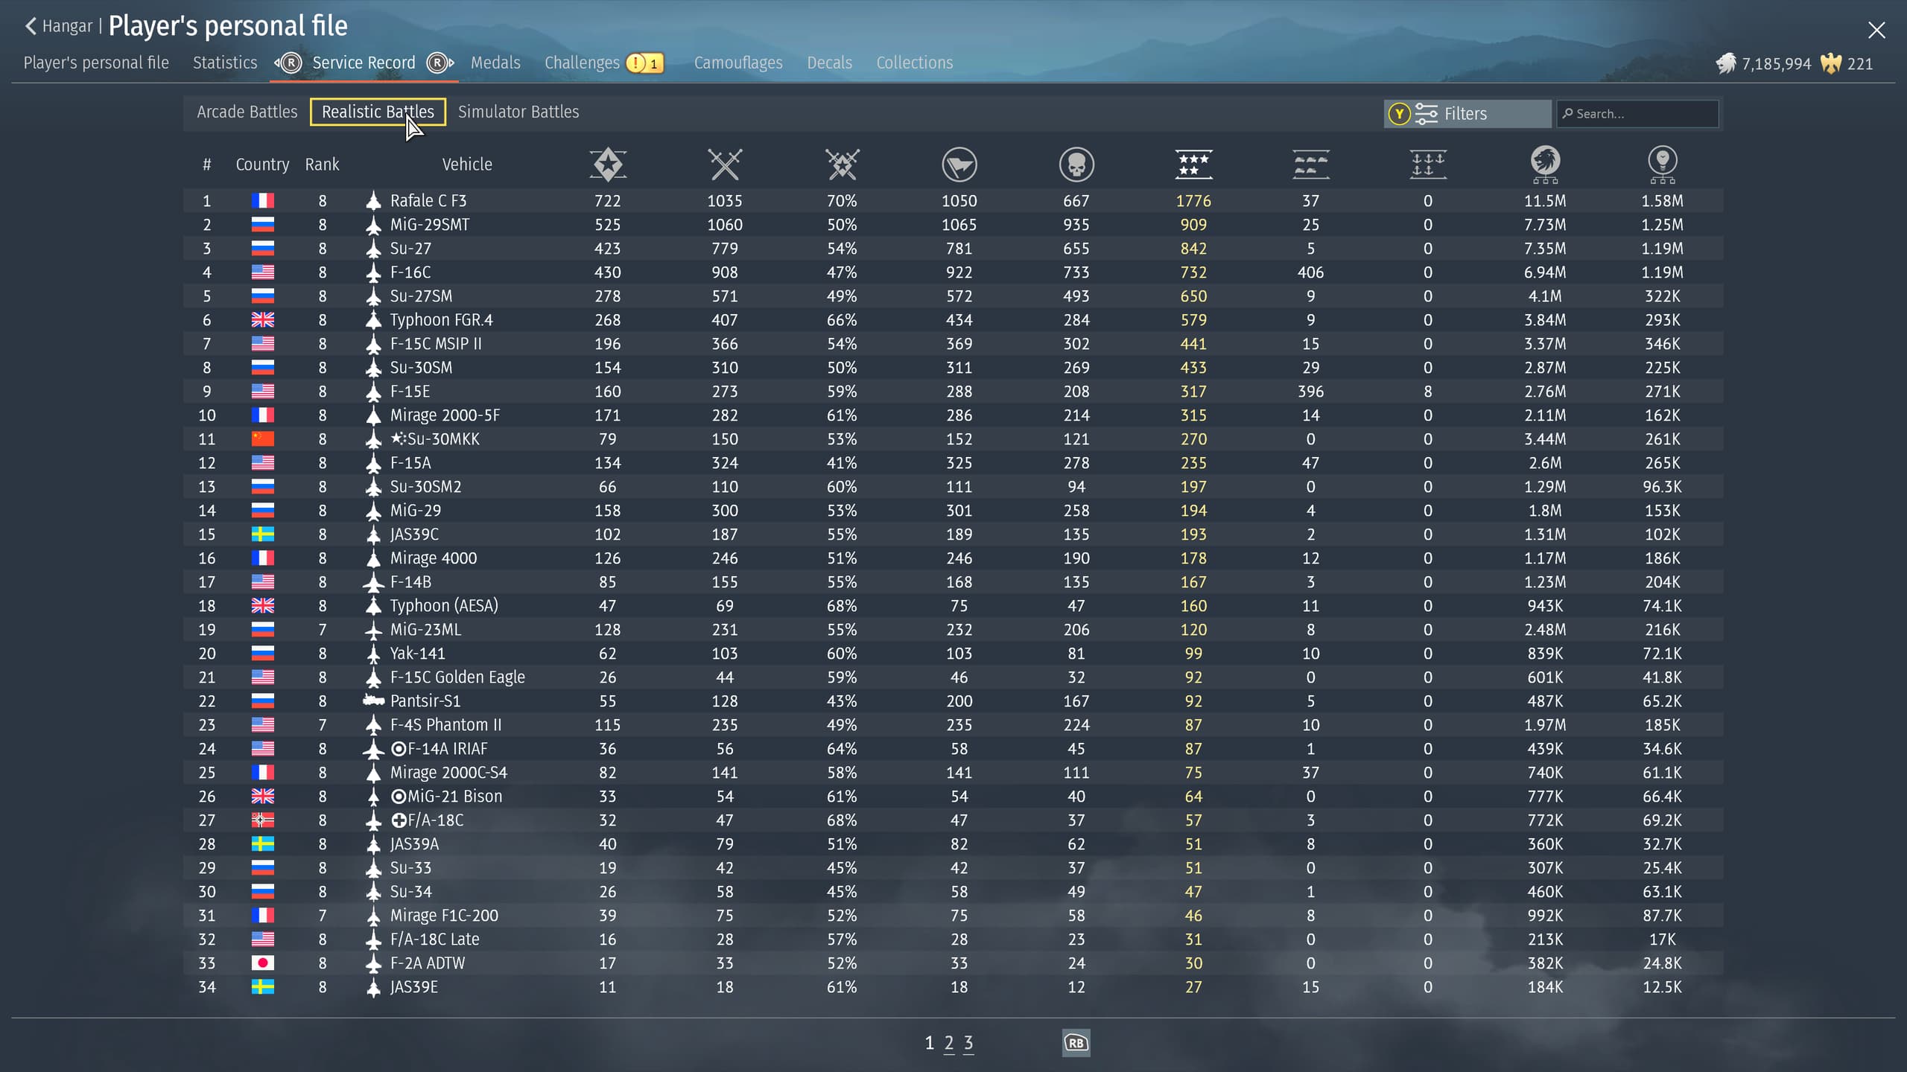Sort by battles column star icon
The height and width of the screenshot is (1072, 1907).
pos(608,165)
